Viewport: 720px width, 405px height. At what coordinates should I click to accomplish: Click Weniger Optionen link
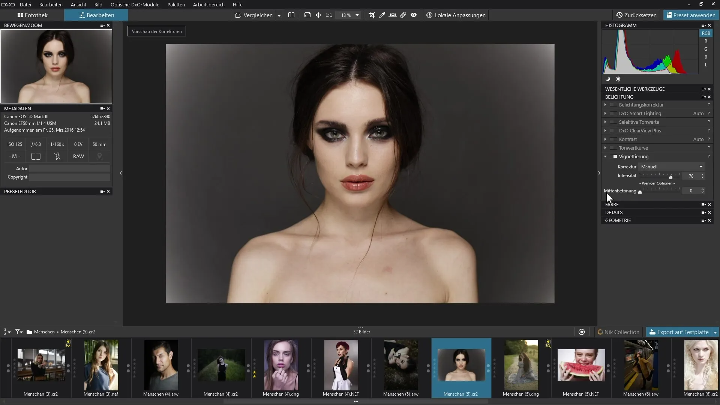[657, 183]
